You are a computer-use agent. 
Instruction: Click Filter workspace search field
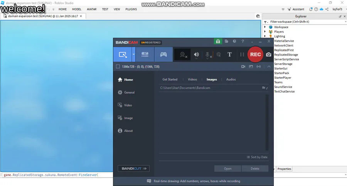click(306, 22)
